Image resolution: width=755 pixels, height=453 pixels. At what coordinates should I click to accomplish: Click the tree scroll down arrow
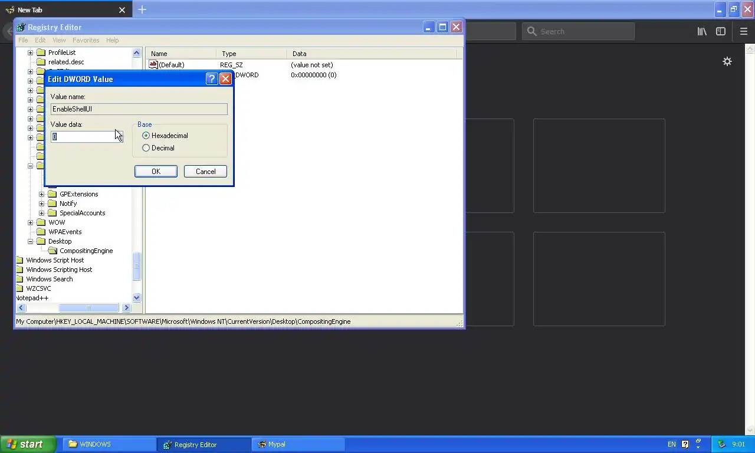tap(137, 298)
